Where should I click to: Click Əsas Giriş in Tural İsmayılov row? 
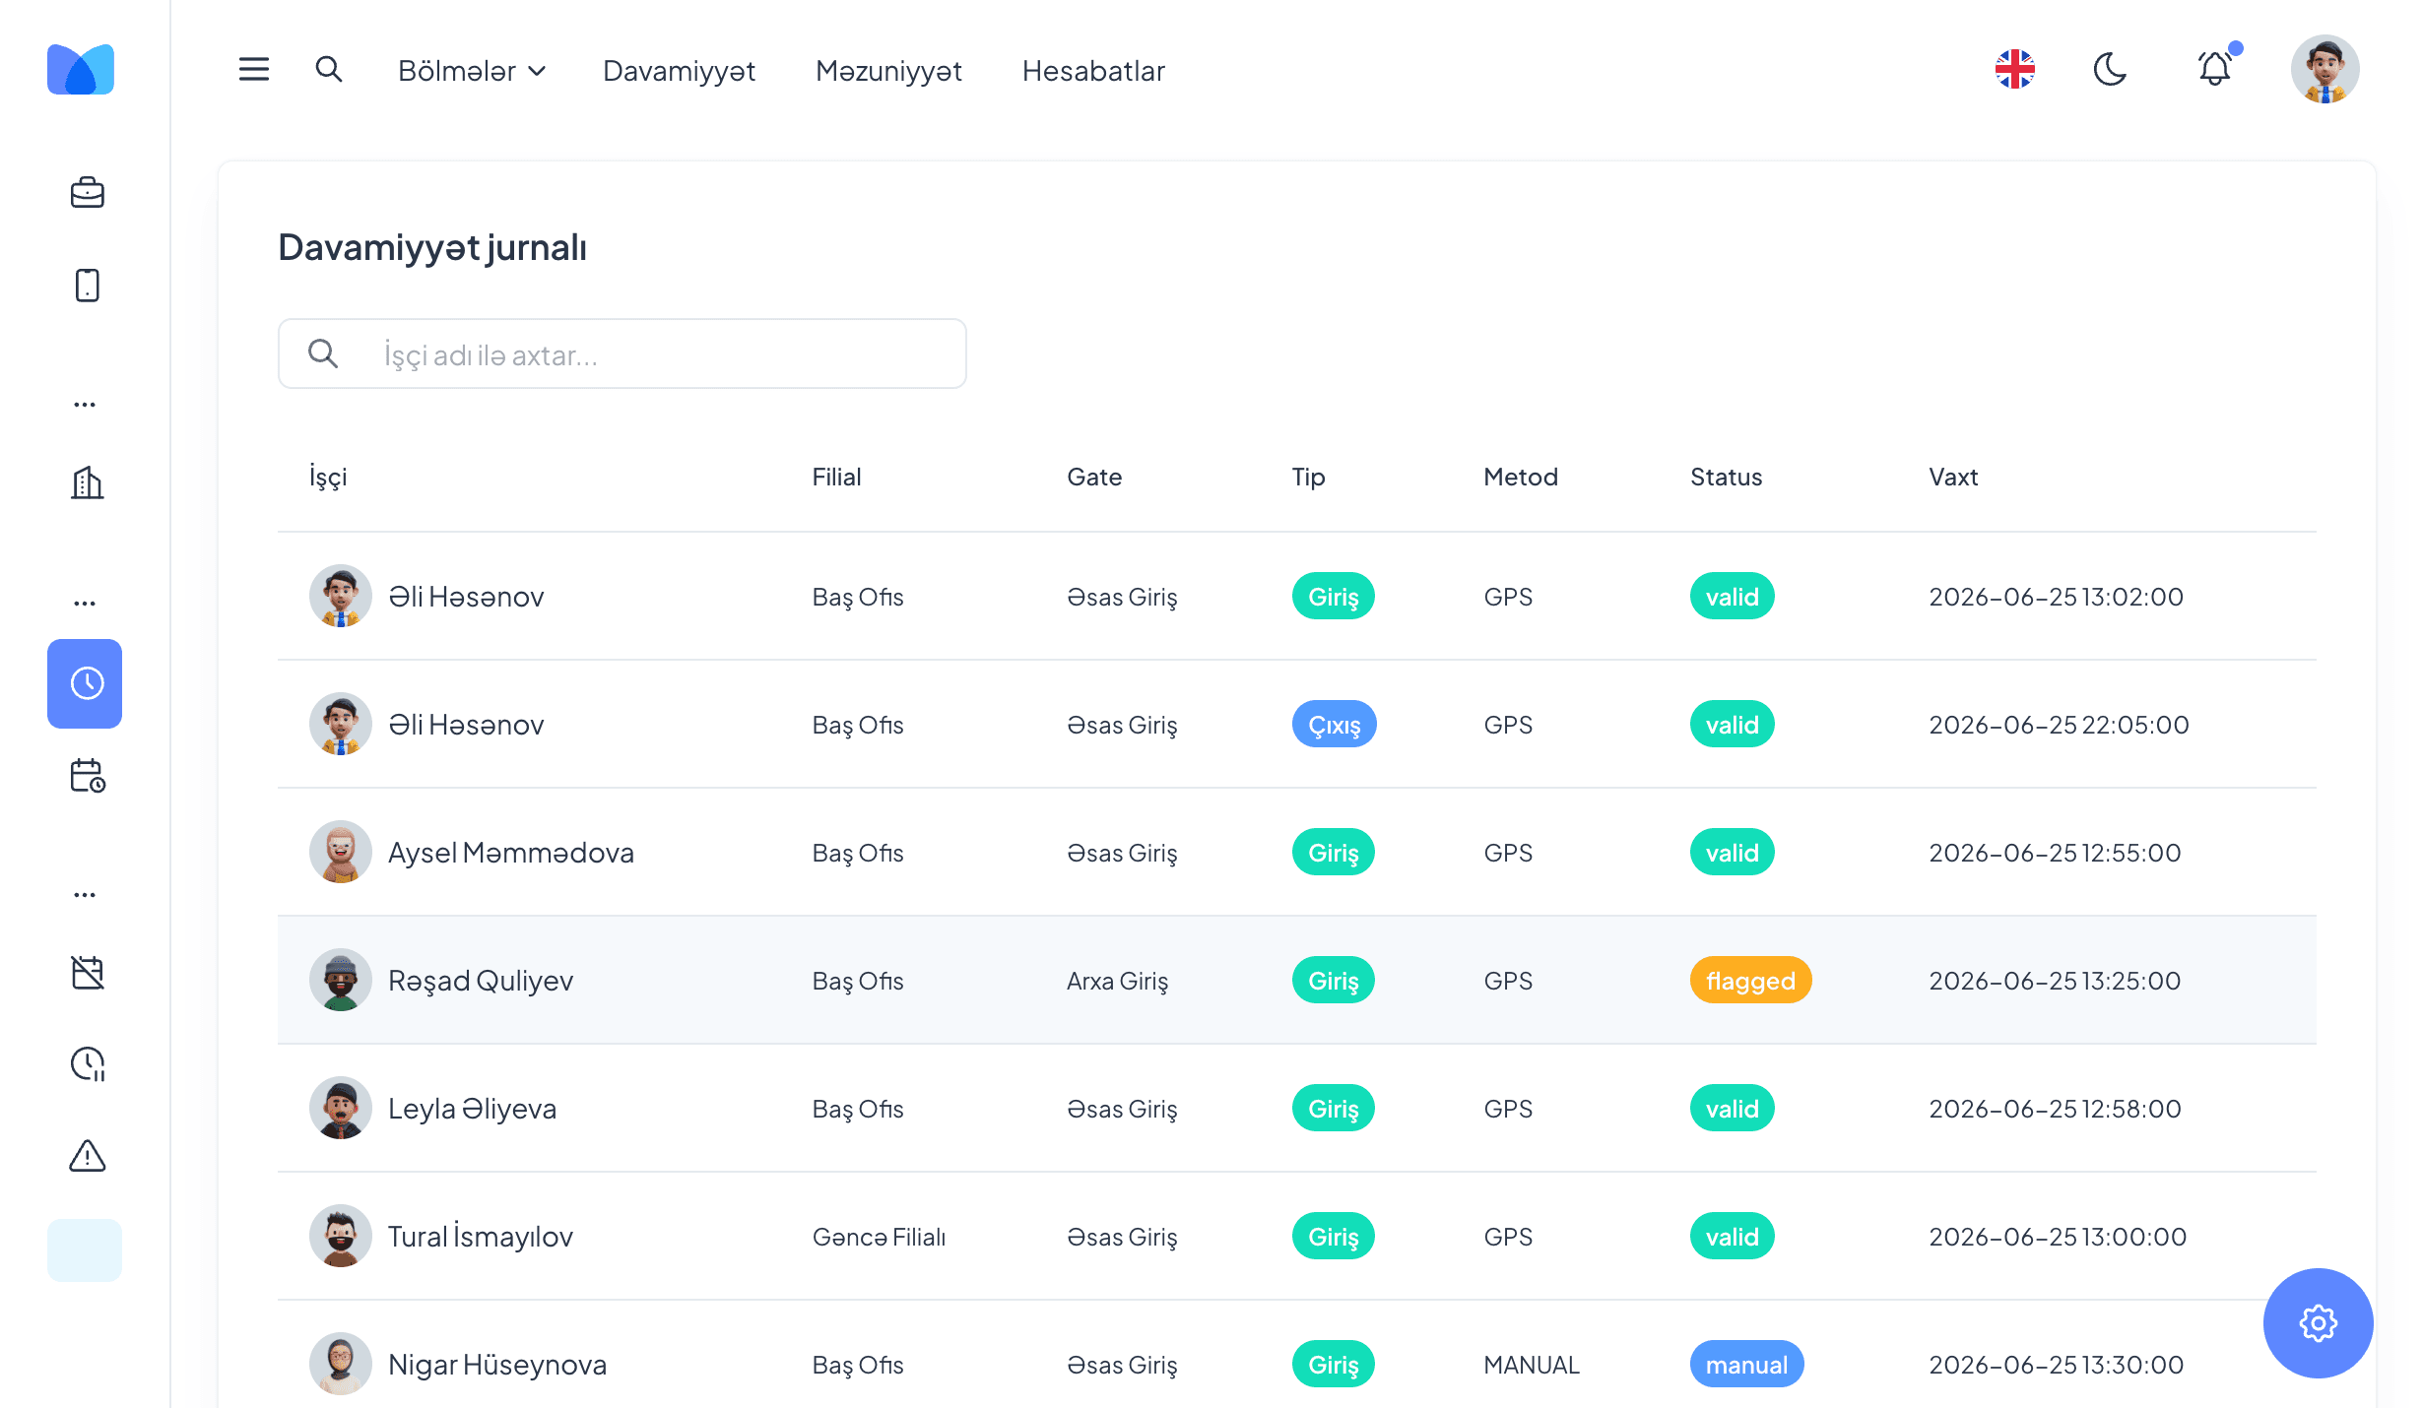pyautogui.click(x=1122, y=1237)
